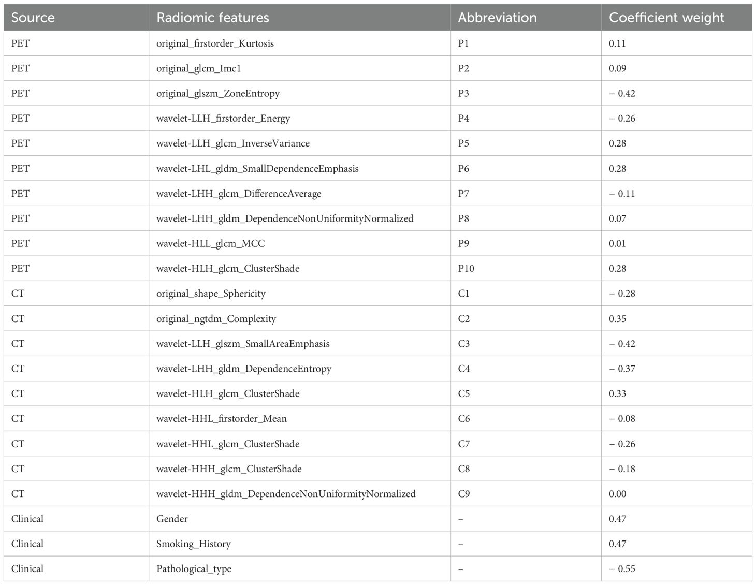Click the wavelet-HHL_firstorder_Mean cell
Screen dimensions: 756x585
point(222,419)
